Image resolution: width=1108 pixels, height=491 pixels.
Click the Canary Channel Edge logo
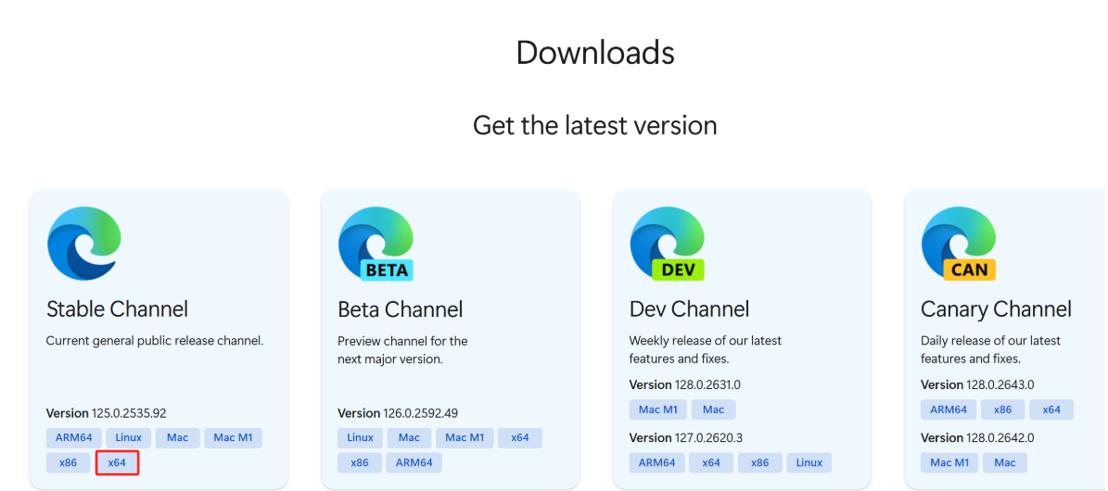pos(959,244)
